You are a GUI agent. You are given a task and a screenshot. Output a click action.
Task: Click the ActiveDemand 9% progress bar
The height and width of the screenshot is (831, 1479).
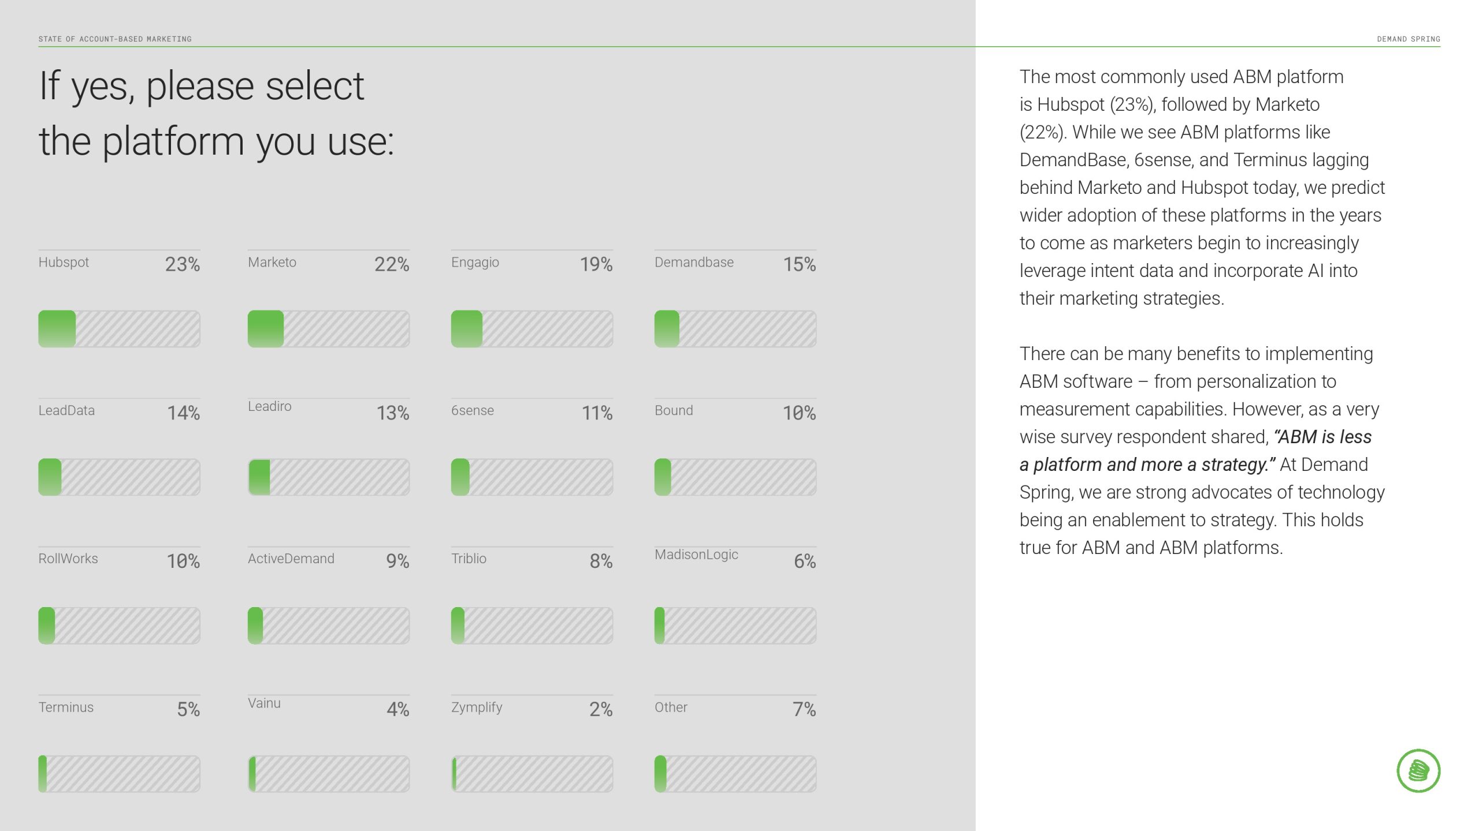[328, 626]
